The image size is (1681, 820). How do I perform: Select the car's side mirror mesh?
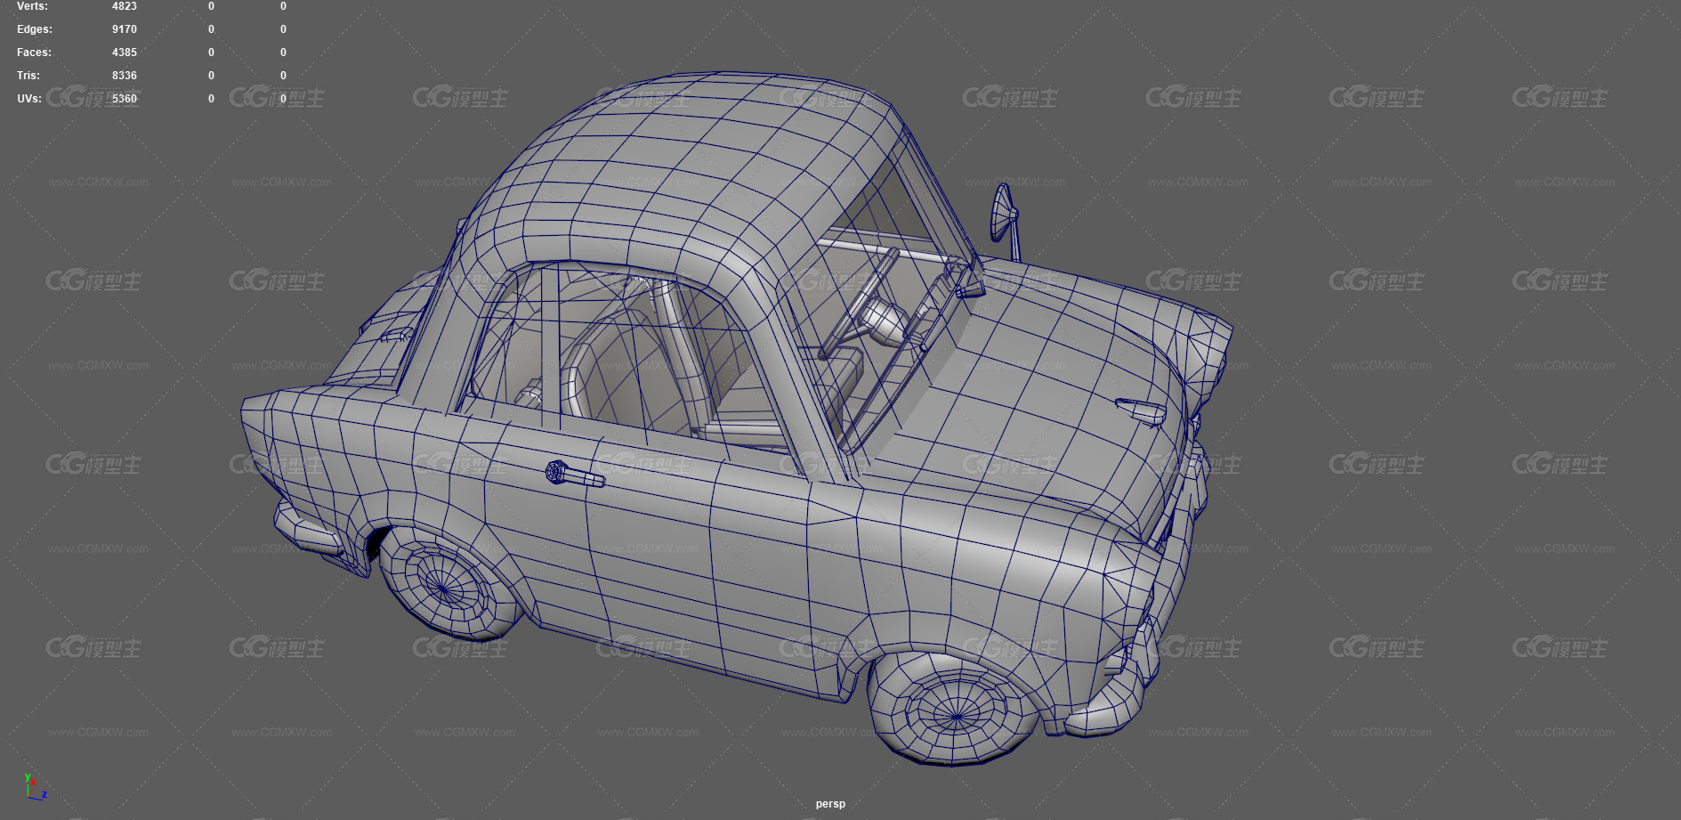[x=1005, y=214]
